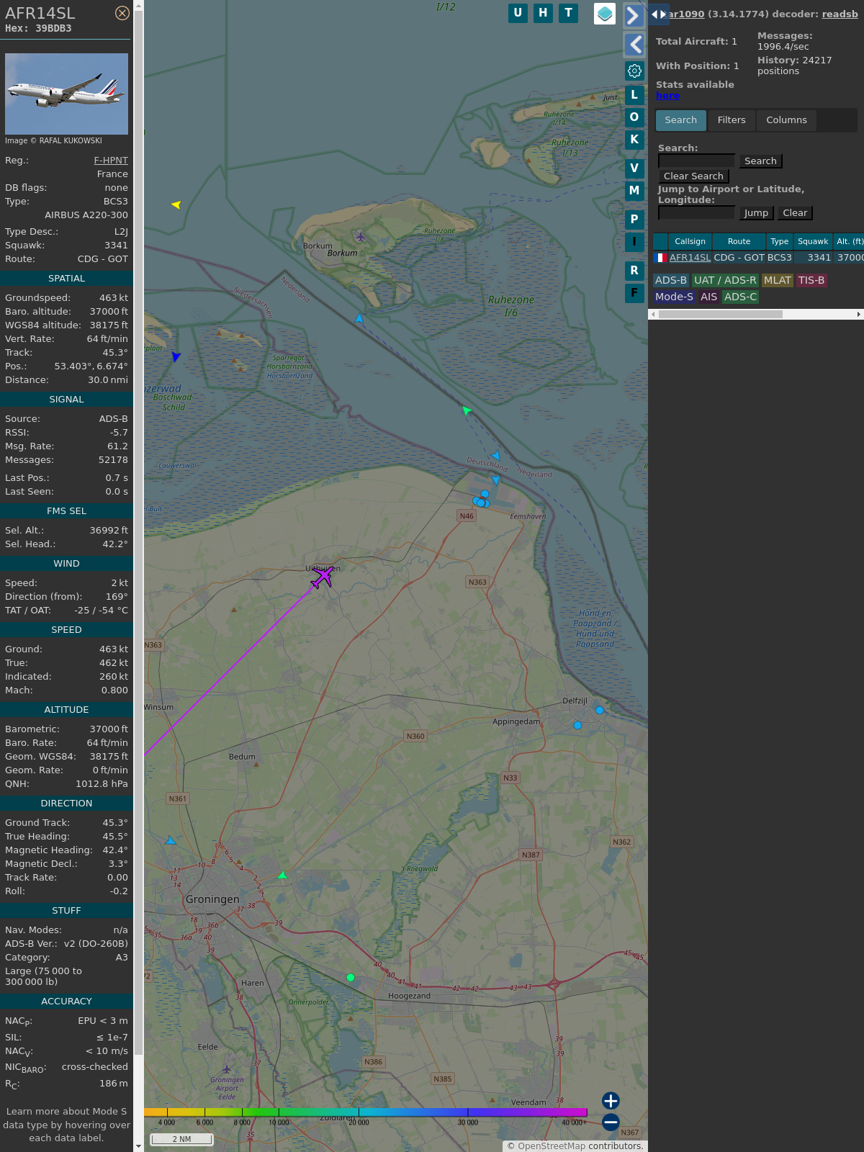Select the yellow aircraft marker on map
864x1152 pixels.
tap(176, 205)
